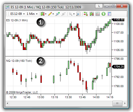
Task: Open the data series candlestick icon
Action: pyautogui.click(x=92, y=14)
